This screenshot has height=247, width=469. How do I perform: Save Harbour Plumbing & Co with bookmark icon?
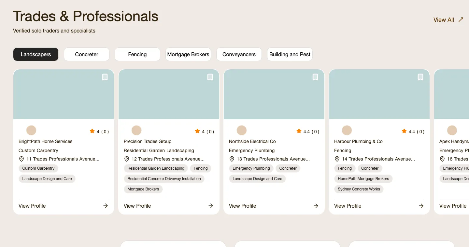coord(420,77)
